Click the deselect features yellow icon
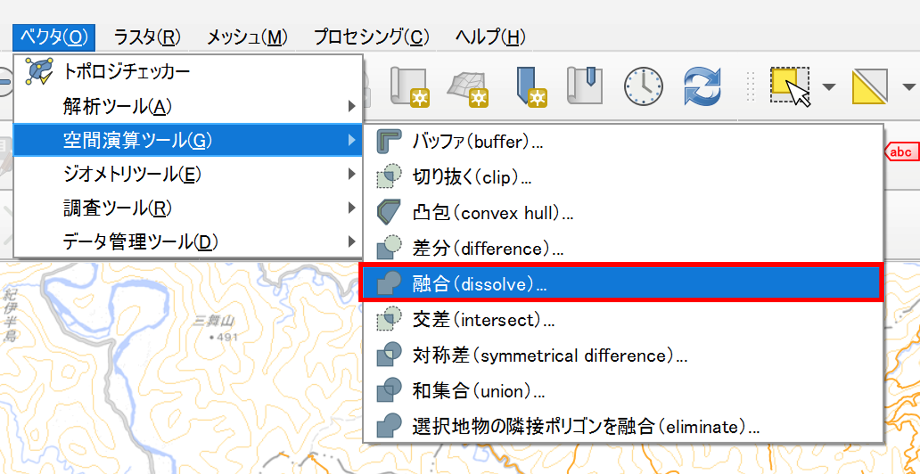 click(x=869, y=87)
